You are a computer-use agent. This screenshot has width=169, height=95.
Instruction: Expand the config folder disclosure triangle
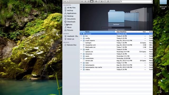[81, 38]
